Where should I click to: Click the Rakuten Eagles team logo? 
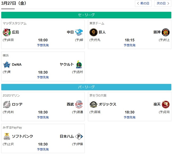(166, 104)
